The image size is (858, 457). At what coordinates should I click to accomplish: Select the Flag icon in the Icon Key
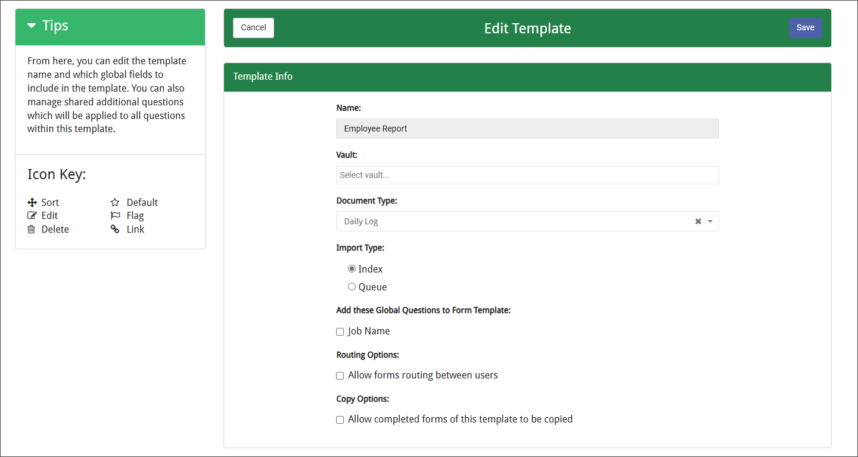116,215
